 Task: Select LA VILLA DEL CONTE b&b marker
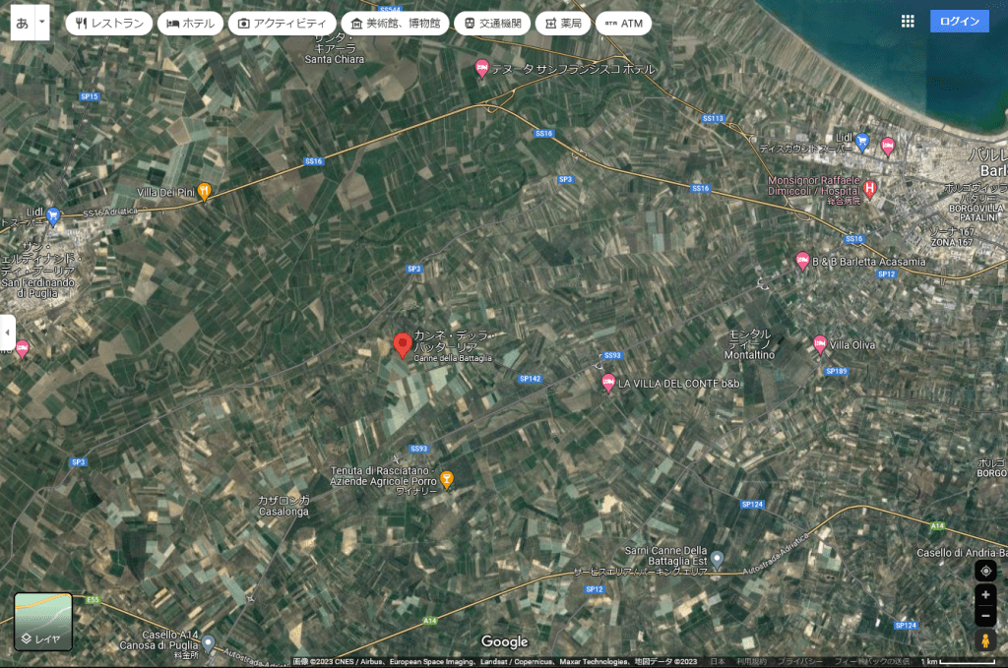[608, 382]
